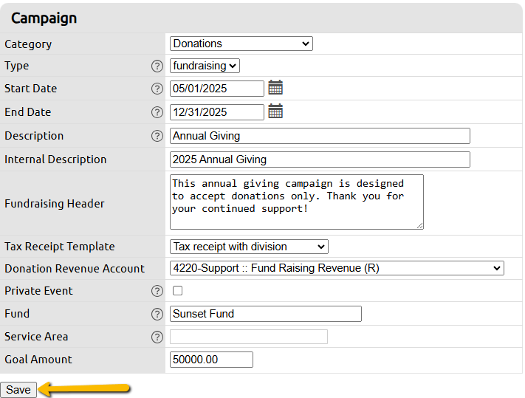Click the Category label

(28, 44)
